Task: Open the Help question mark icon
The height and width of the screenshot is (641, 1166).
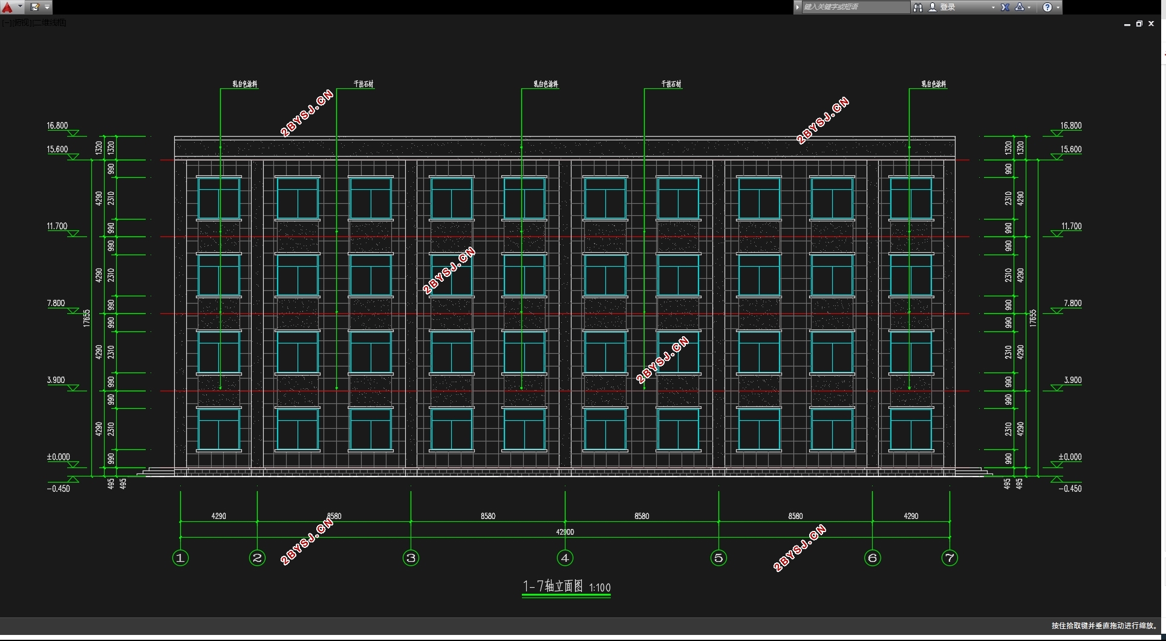Action: coord(1047,7)
